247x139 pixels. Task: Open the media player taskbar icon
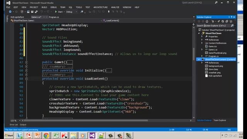[83, 136]
